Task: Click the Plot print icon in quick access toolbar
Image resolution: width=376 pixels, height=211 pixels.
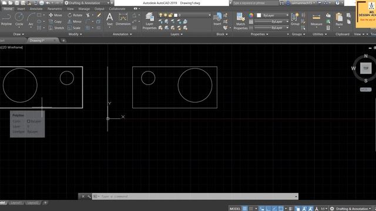Action: (x=42, y=3)
